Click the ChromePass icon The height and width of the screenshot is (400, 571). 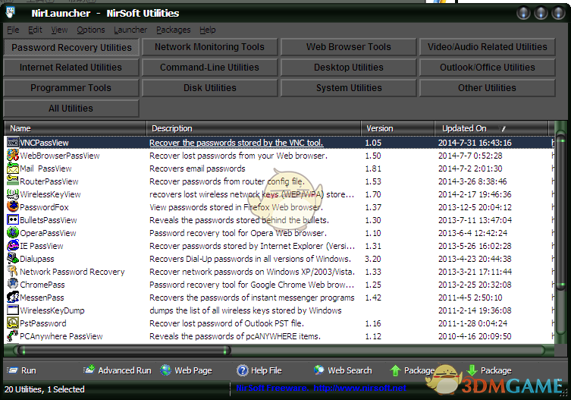pos(13,285)
